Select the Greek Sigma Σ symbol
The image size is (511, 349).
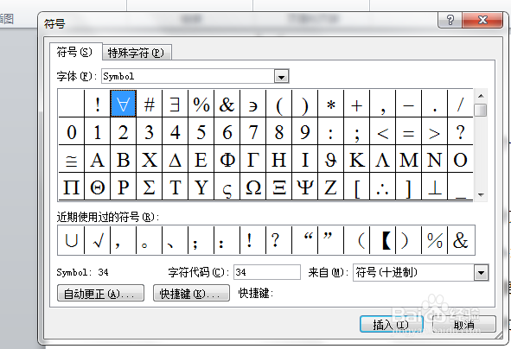pos(149,187)
